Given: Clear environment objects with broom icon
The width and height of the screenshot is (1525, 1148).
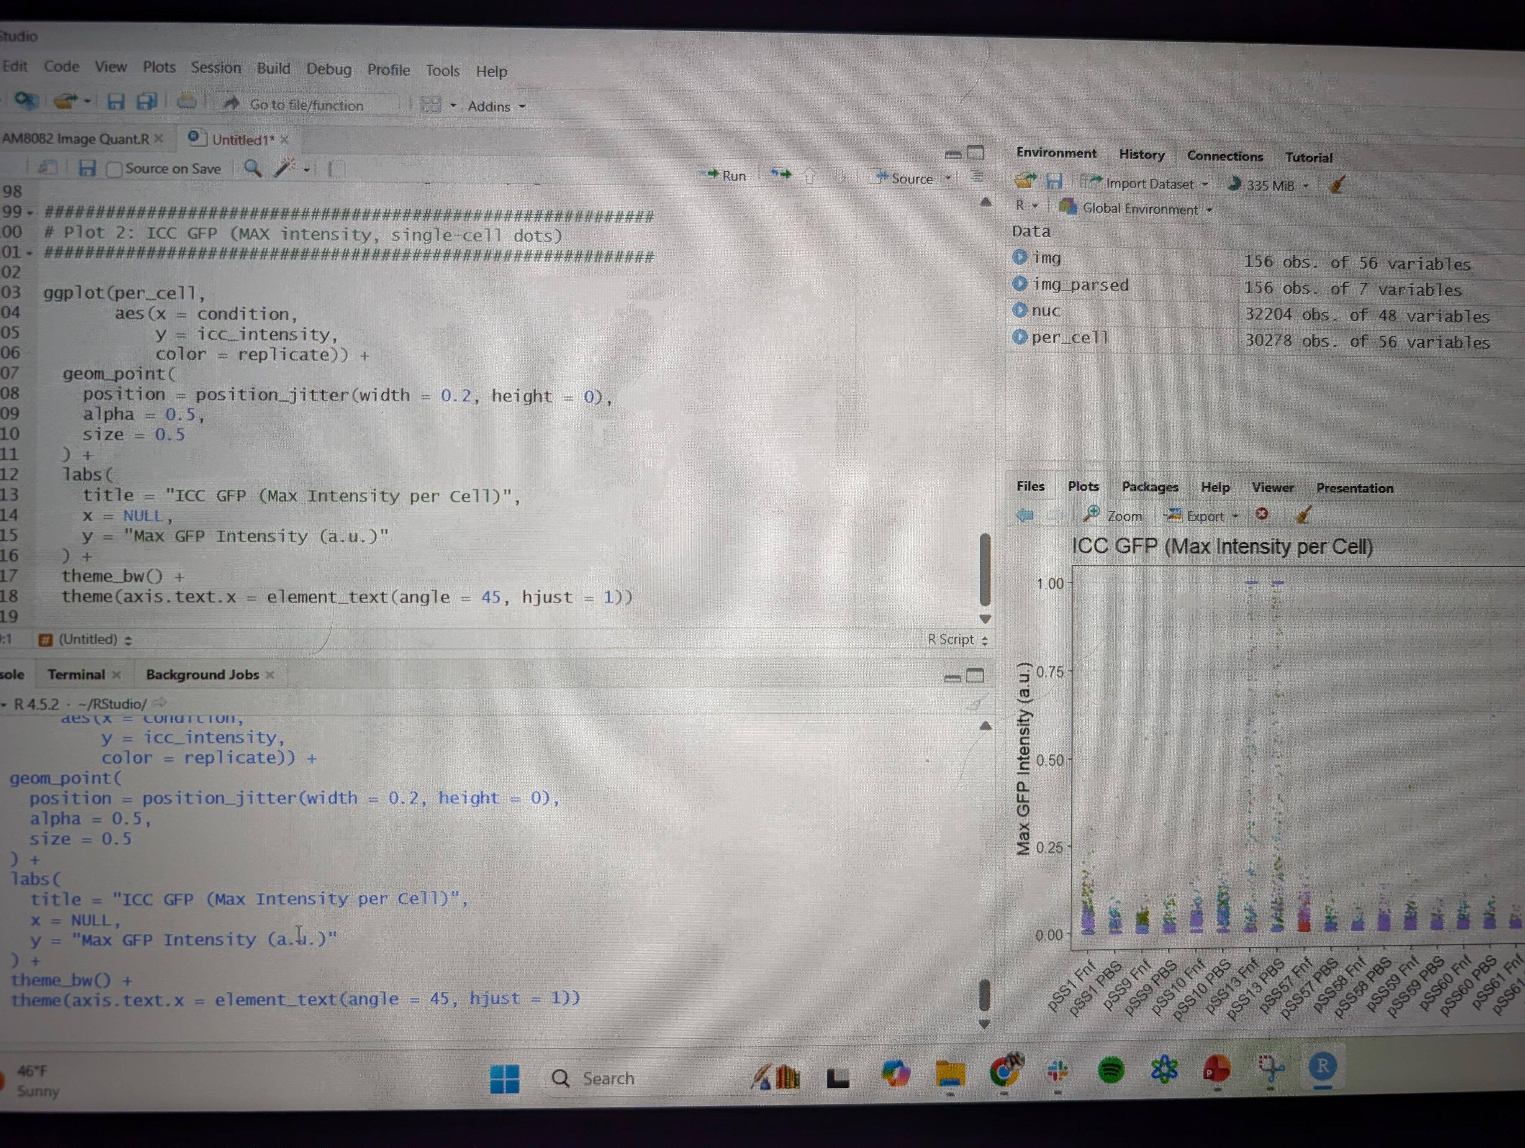Looking at the screenshot, I should (x=1336, y=184).
